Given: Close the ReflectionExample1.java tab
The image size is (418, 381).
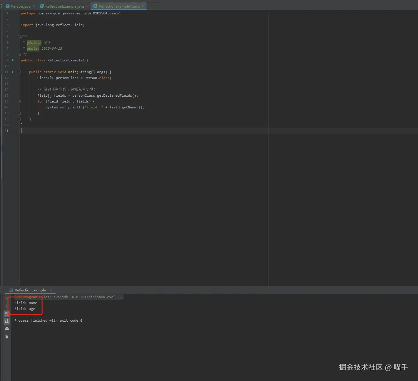Looking at the screenshot, I should [143, 6].
